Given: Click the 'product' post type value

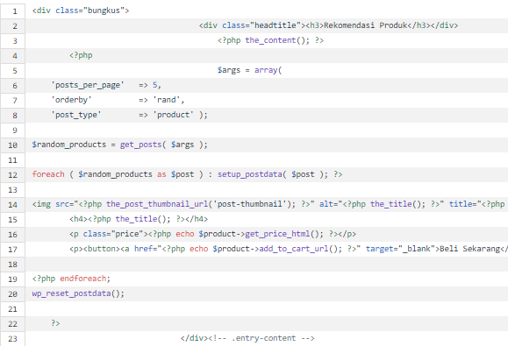Looking at the screenshot, I should click(x=173, y=115).
